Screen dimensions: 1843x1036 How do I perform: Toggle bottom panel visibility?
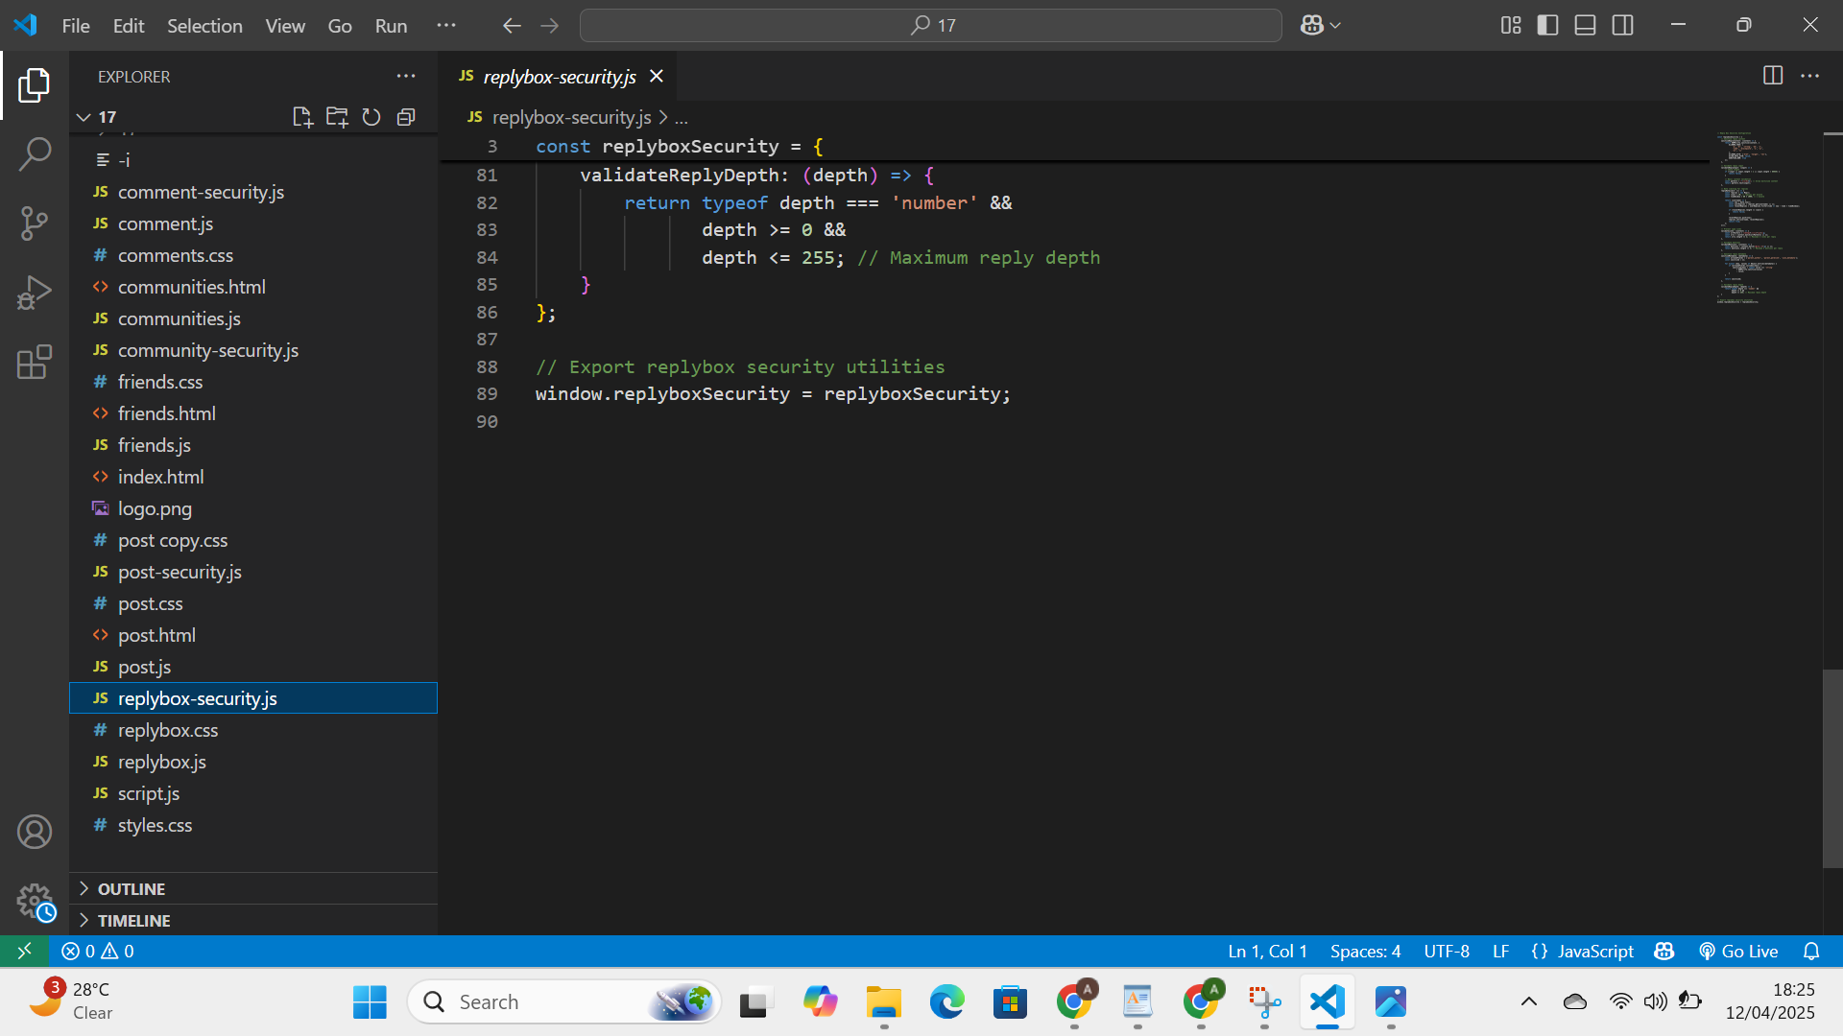[1586, 26]
